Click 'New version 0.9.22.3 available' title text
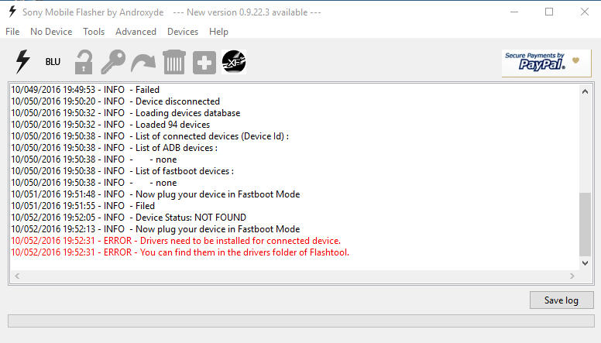 pyautogui.click(x=247, y=12)
